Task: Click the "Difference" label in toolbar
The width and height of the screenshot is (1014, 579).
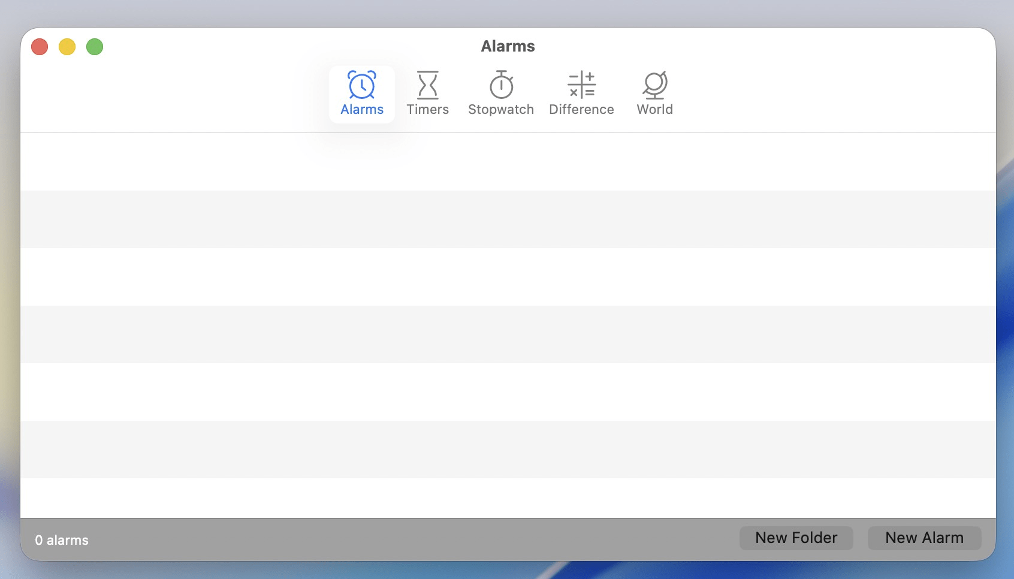Action: [x=581, y=110]
